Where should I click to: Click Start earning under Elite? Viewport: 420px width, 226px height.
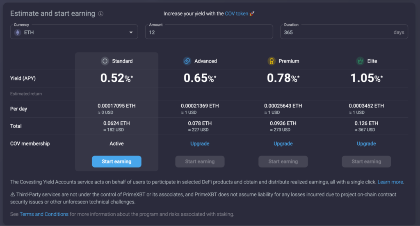(x=366, y=162)
